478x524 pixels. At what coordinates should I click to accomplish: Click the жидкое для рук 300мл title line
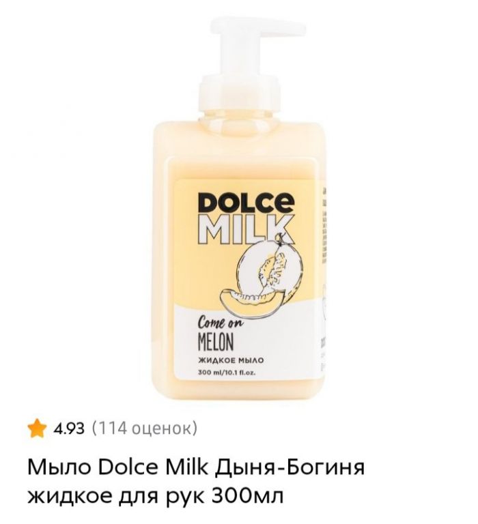pyautogui.click(x=155, y=497)
